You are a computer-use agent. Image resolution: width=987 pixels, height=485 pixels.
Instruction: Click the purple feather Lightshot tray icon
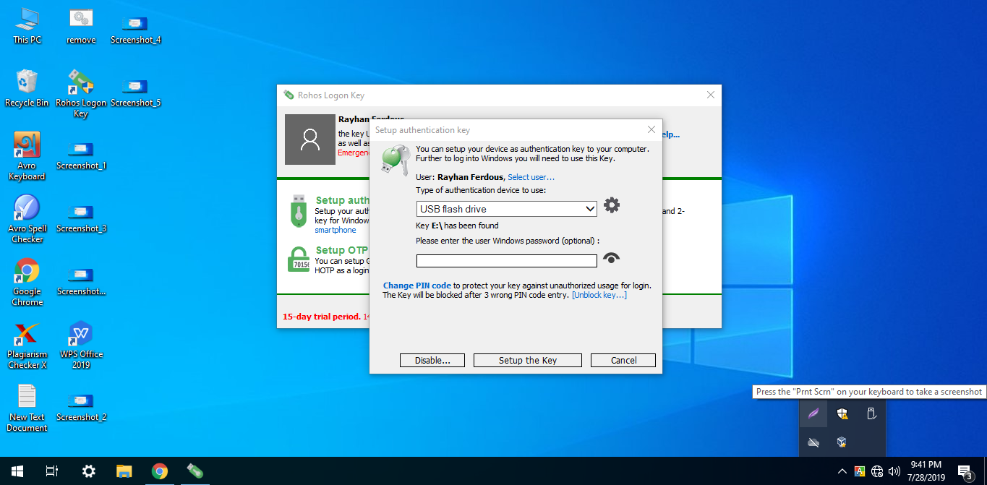coord(813,414)
